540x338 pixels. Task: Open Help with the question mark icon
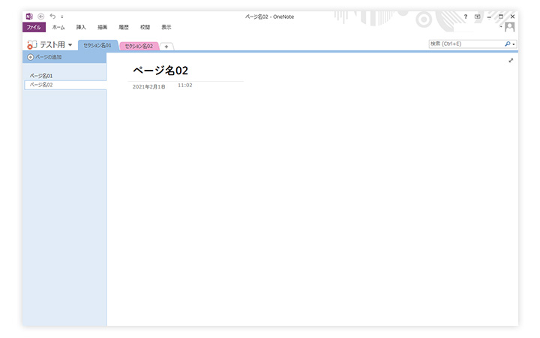pos(466,17)
